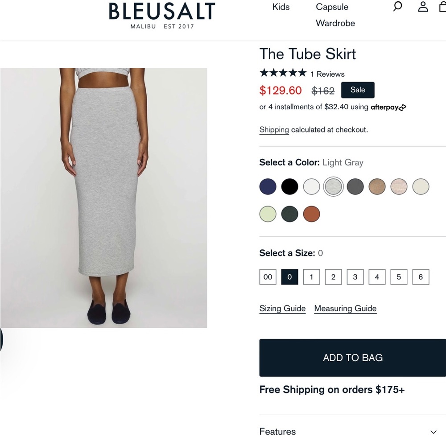446x446 pixels.
Task: Open the search icon
Action: point(397,7)
